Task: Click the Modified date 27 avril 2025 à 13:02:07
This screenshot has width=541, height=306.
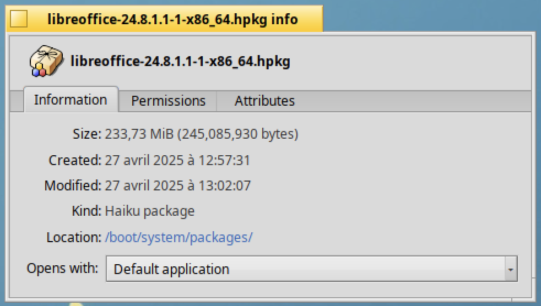Action: [178, 185]
